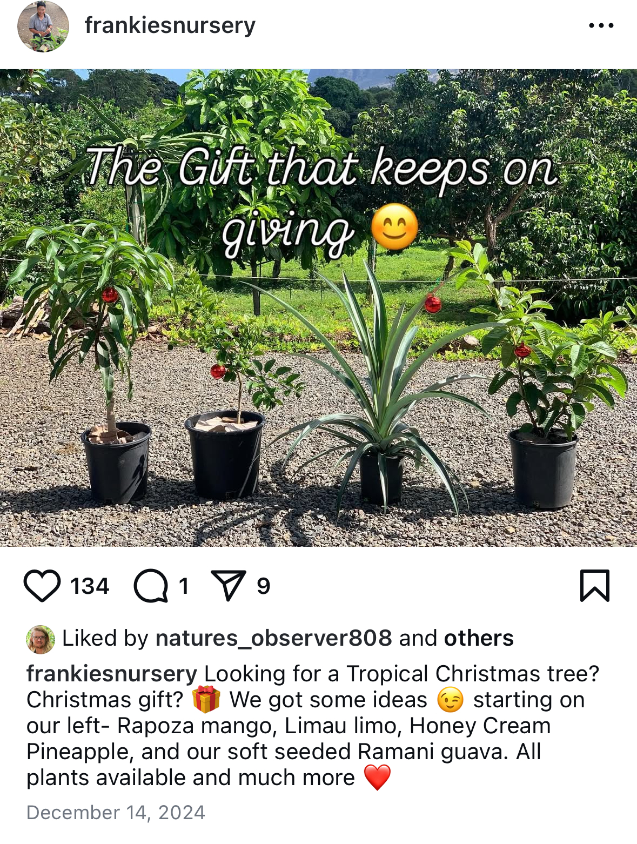Open the frankiesnursery username in the header

[x=170, y=25]
